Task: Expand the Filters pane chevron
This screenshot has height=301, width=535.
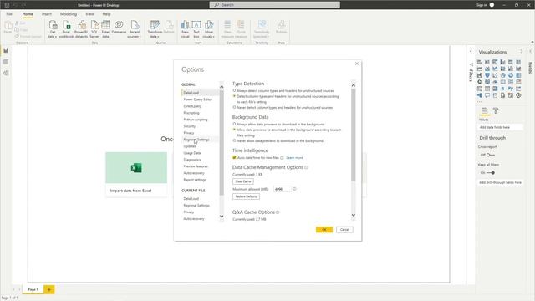Action: (471, 52)
